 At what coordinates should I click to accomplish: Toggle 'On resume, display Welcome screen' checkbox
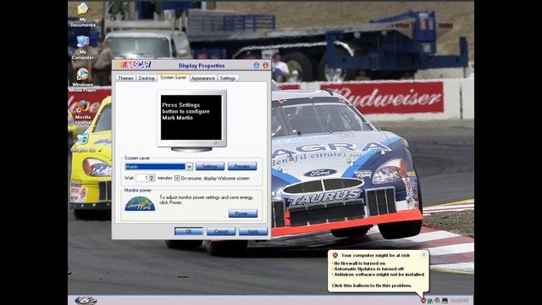[177, 178]
